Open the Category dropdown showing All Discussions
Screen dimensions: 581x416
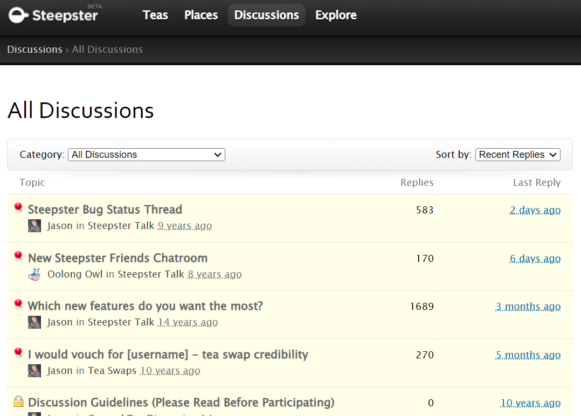point(147,155)
